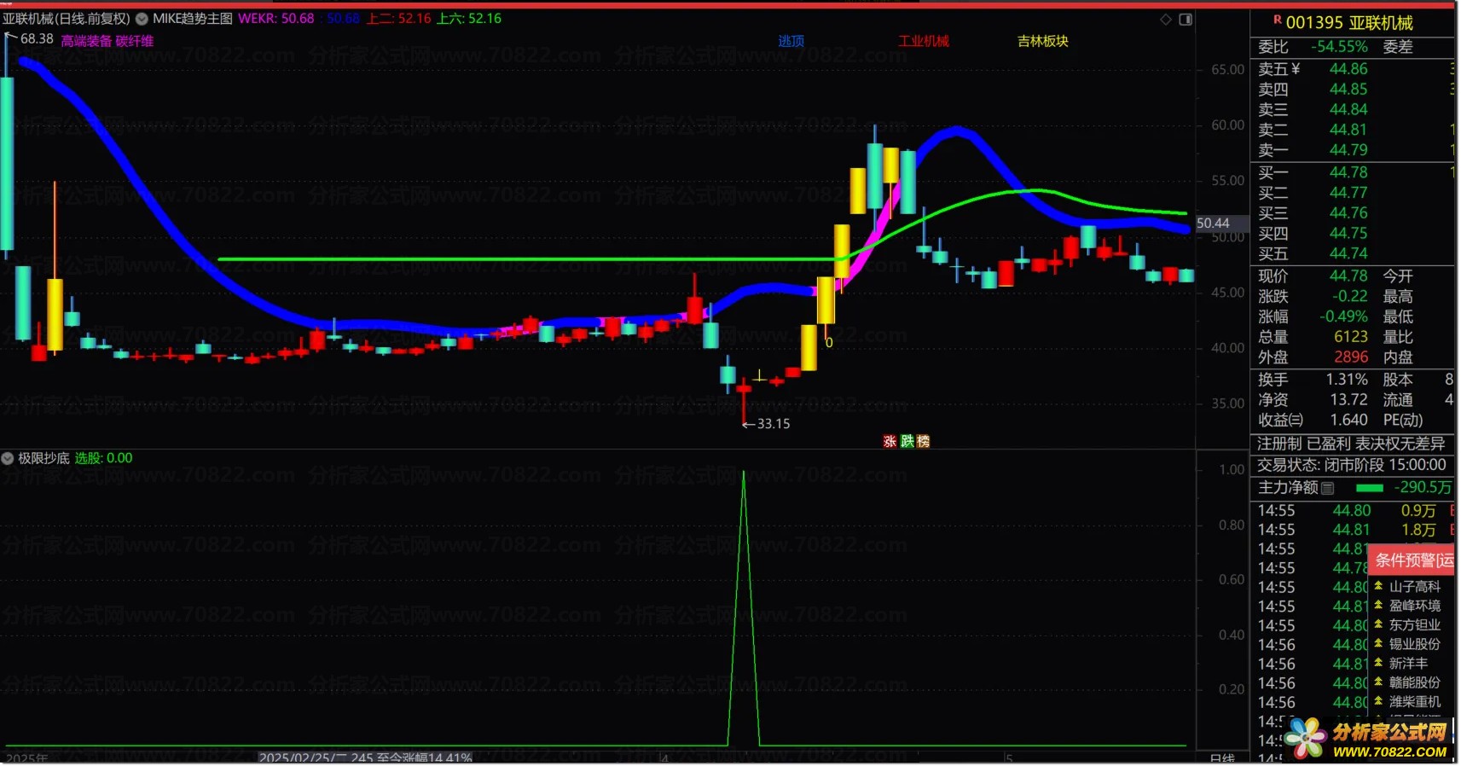Click the green 主力净额 bar indicator
This screenshot has height=766, width=1461.
point(1370,488)
